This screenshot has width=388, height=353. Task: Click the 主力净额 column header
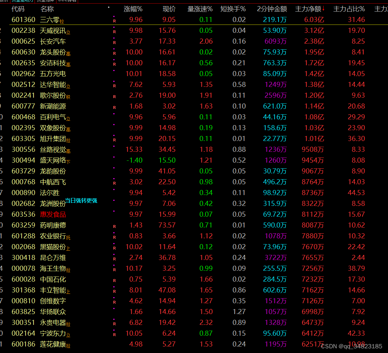[x=308, y=9]
